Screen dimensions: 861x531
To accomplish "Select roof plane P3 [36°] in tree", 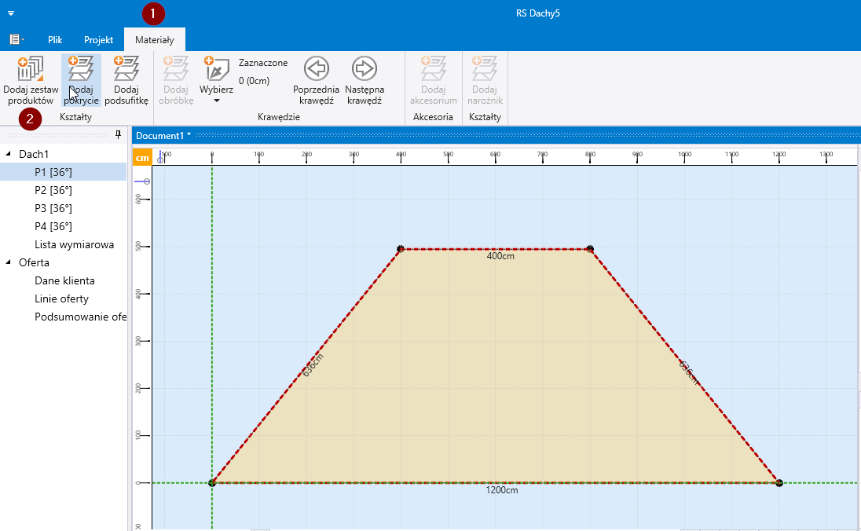I will (53, 208).
